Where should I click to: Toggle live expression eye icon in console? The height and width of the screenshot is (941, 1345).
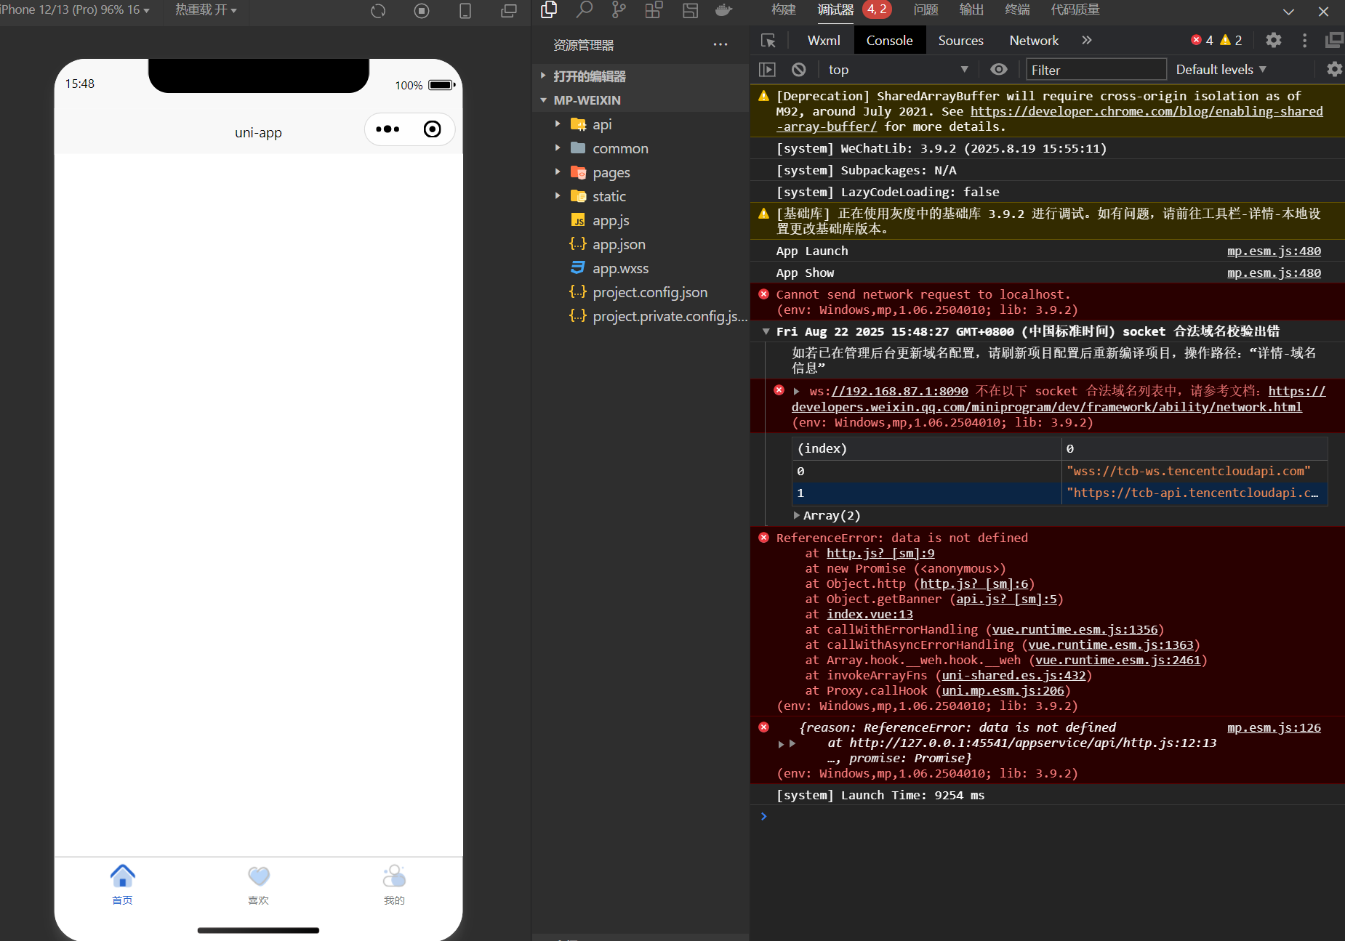pyautogui.click(x=999, y=69)
